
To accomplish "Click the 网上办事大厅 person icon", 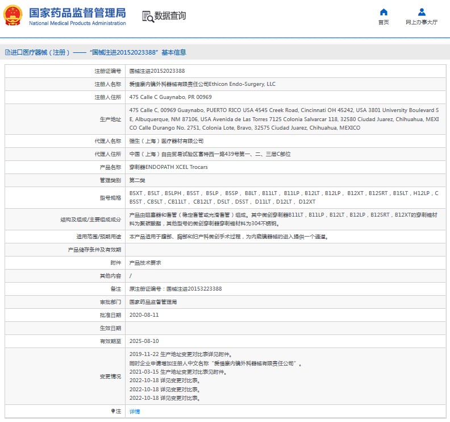I will pyautogui.click(x=422, y=12).
